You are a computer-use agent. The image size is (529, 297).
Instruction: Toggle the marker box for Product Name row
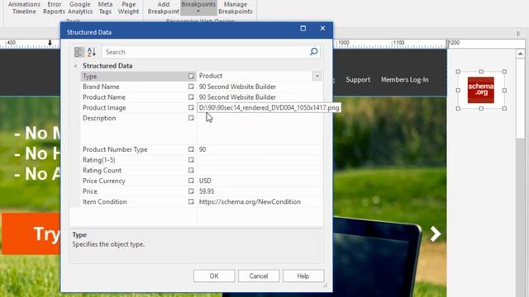coord(191,97)
